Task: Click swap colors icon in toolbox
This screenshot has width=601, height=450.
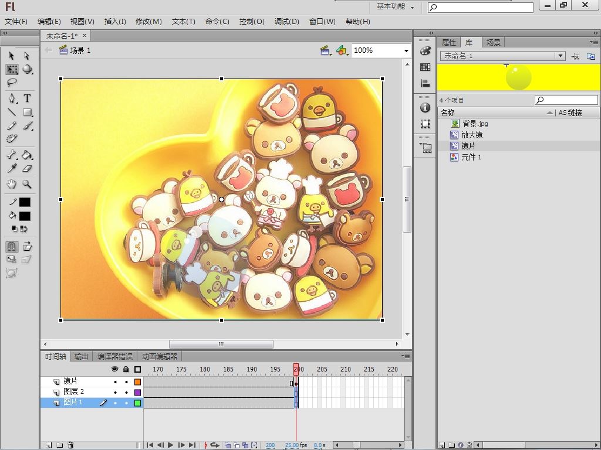Action: pyautogui.click(x=23, y=229)
